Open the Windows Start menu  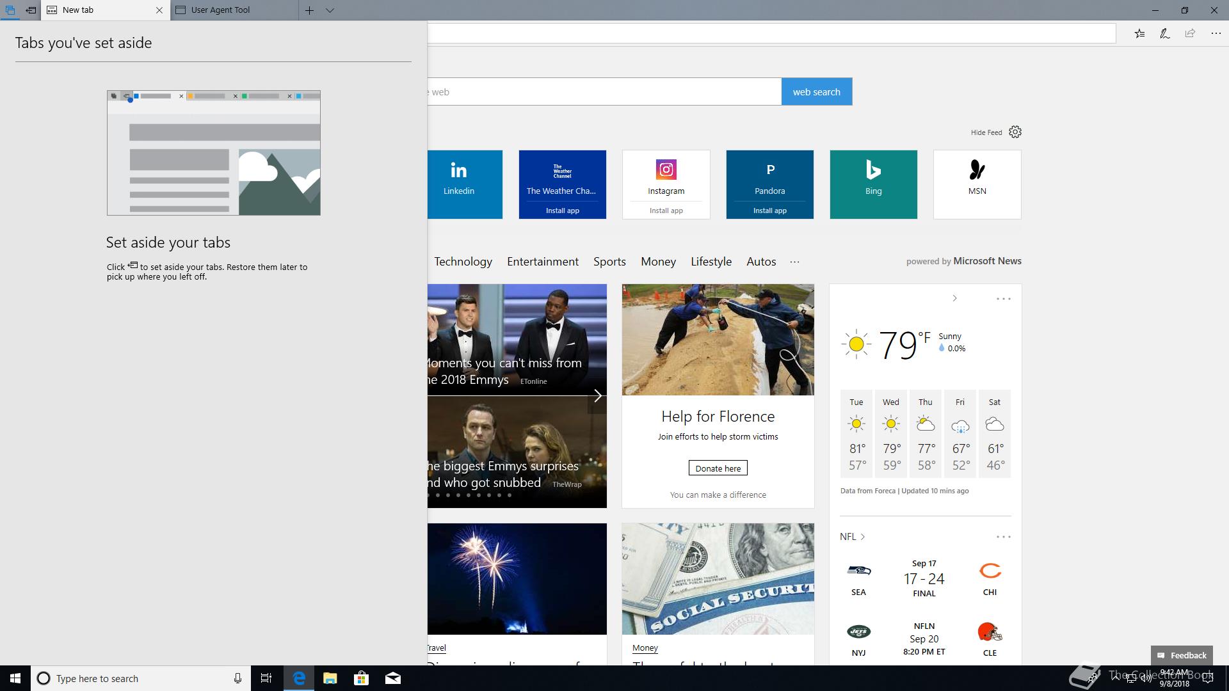click(x=15, y=678)
